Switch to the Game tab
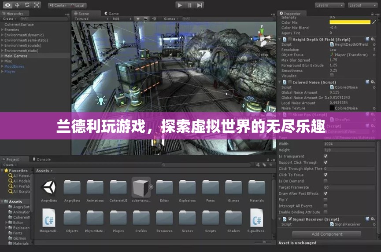 (111, 14)
